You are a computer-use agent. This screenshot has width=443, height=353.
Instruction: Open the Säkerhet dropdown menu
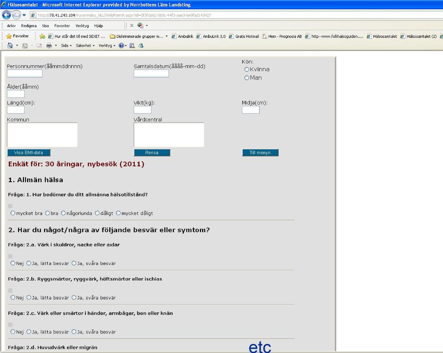coord(85,46)
